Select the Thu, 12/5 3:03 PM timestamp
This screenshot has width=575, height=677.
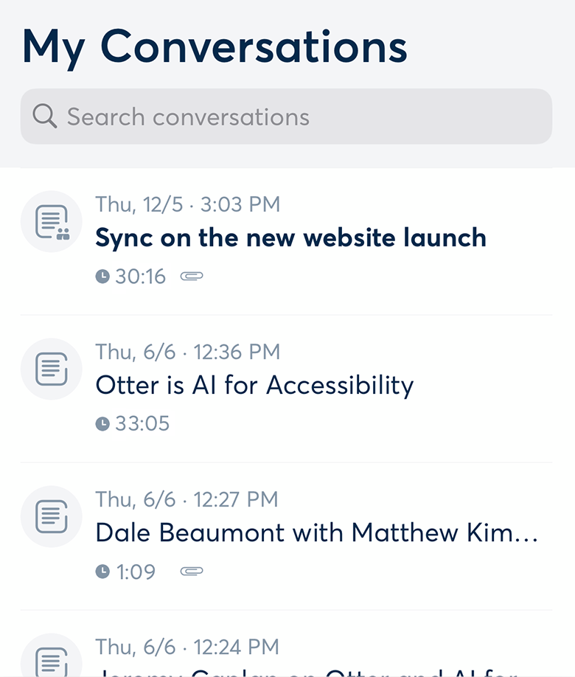187,204
